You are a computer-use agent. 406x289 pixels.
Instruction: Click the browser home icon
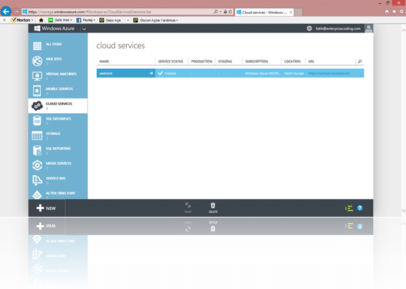[387, 12]
